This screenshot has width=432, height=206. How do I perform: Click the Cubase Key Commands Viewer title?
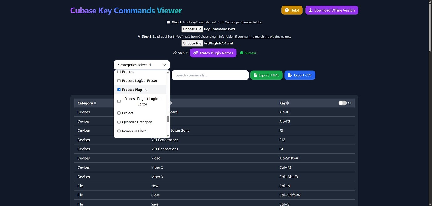pos(126,10)
